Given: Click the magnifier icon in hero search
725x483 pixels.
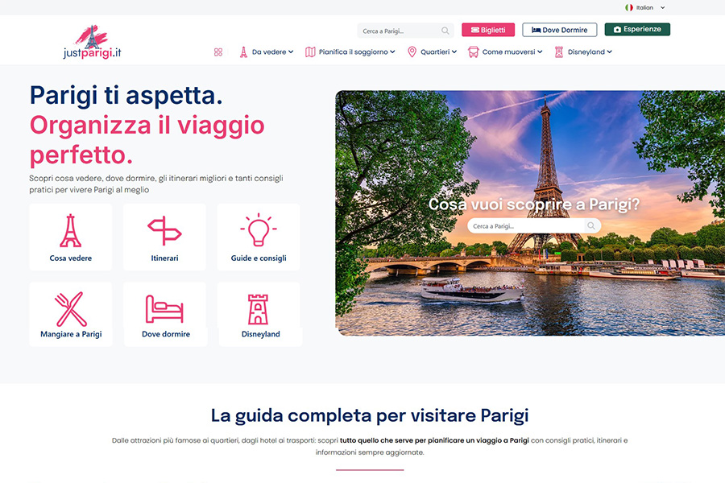Looking at the screenshot, I should 591,226.
